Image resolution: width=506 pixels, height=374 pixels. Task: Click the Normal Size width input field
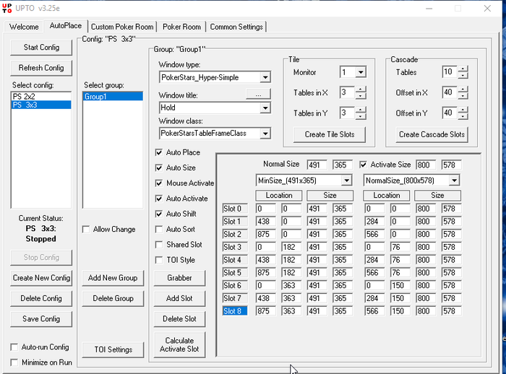(317, 165)
